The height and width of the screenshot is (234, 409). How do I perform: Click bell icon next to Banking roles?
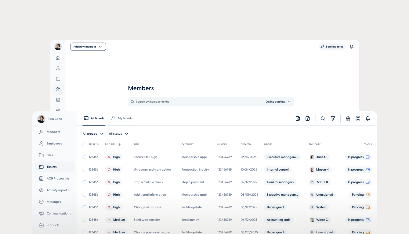[x=352, y=47]
